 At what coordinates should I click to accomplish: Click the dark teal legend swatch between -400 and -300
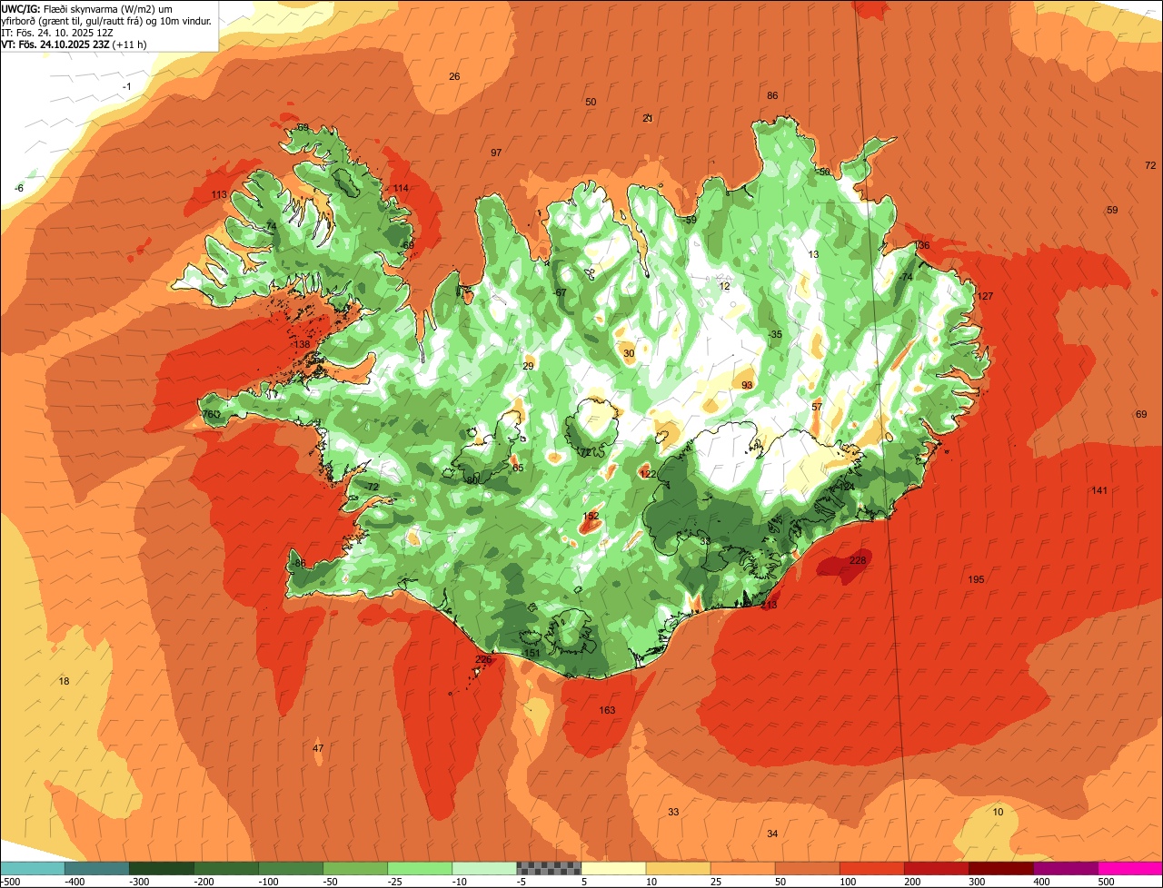96,868
